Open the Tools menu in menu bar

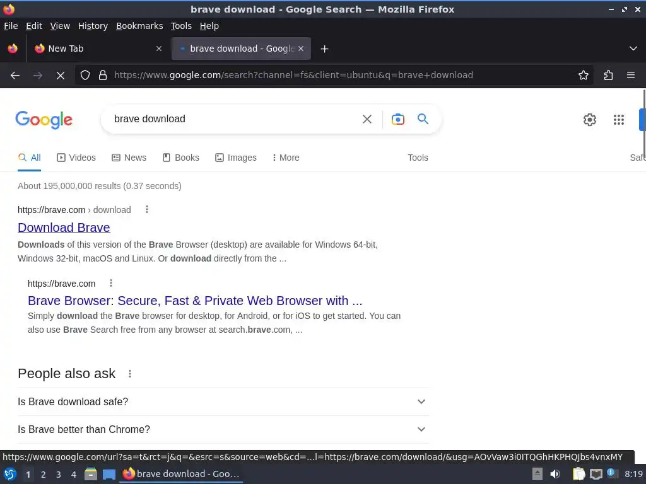click(x=181, y=26)
